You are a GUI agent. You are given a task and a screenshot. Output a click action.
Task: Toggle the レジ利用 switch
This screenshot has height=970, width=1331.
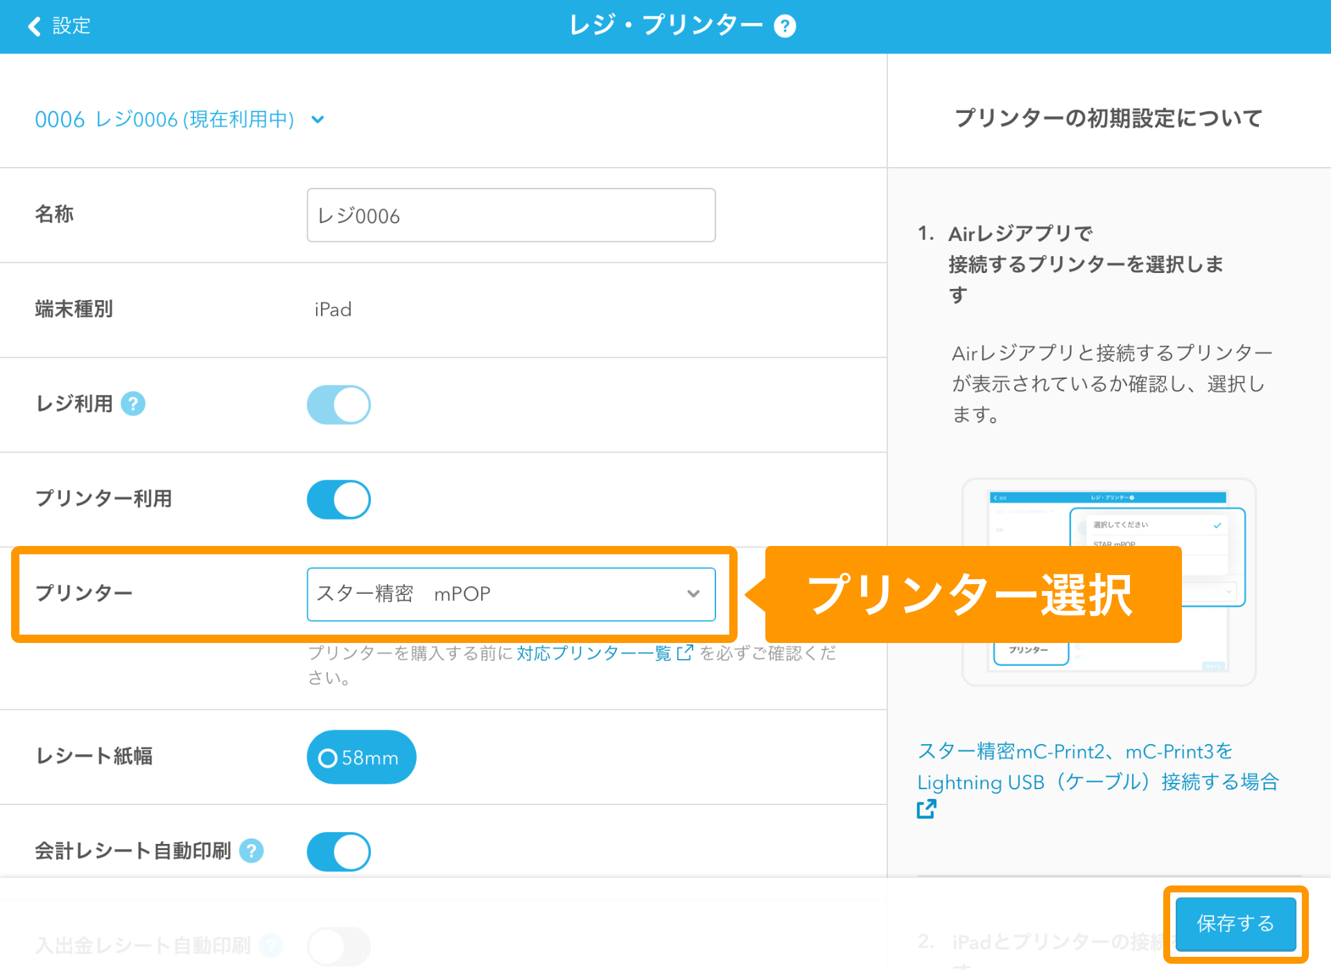(339, 405)
